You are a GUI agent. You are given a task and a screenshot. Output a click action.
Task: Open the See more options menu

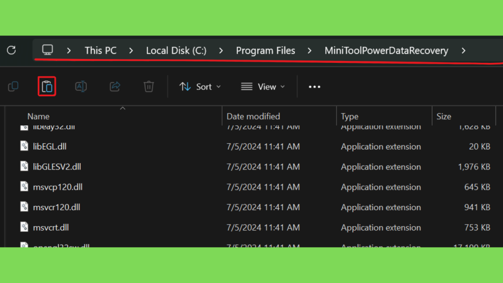coord(314,86)
